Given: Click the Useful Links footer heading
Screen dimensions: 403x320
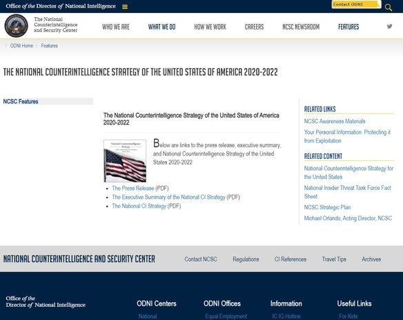Looking at the screenshot, I should (354, 303).
